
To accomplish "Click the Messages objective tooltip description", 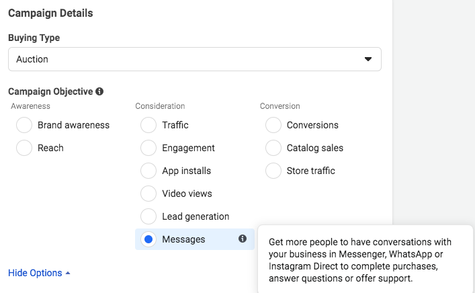I will point(360,260).
